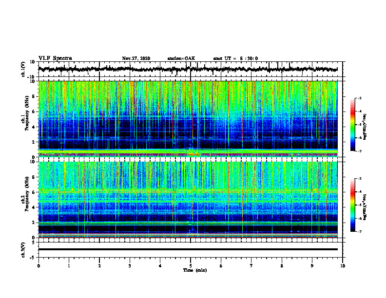Click time axis tick label "8"
This screenshot has width=386, height=298.
282,266
